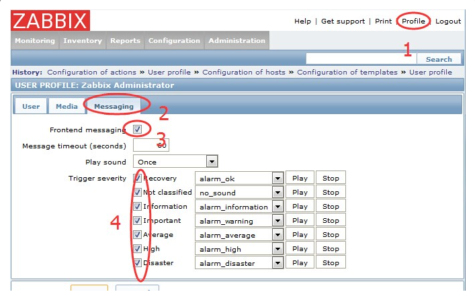The image size is (475, 292).
Task: Open the Help link
Action: click(302, 21)
